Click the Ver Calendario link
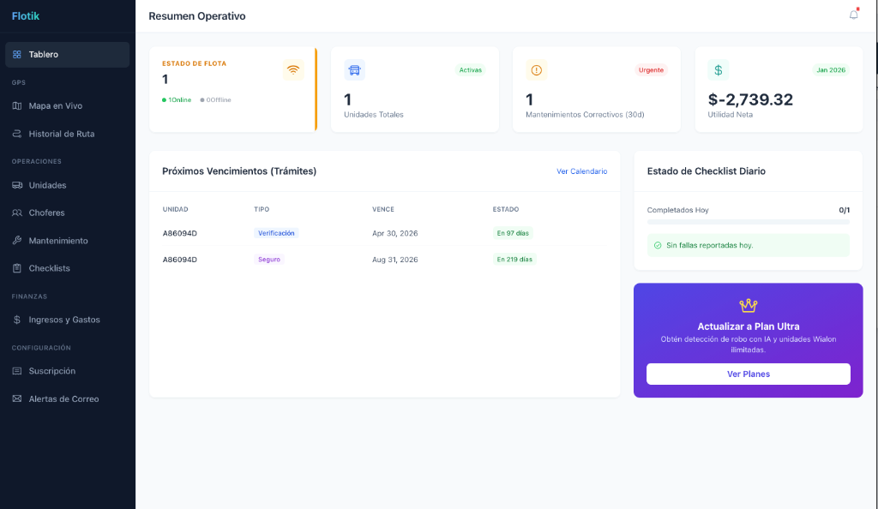The width and height of the screenshot is (878, 509). [x=581, y=171]
